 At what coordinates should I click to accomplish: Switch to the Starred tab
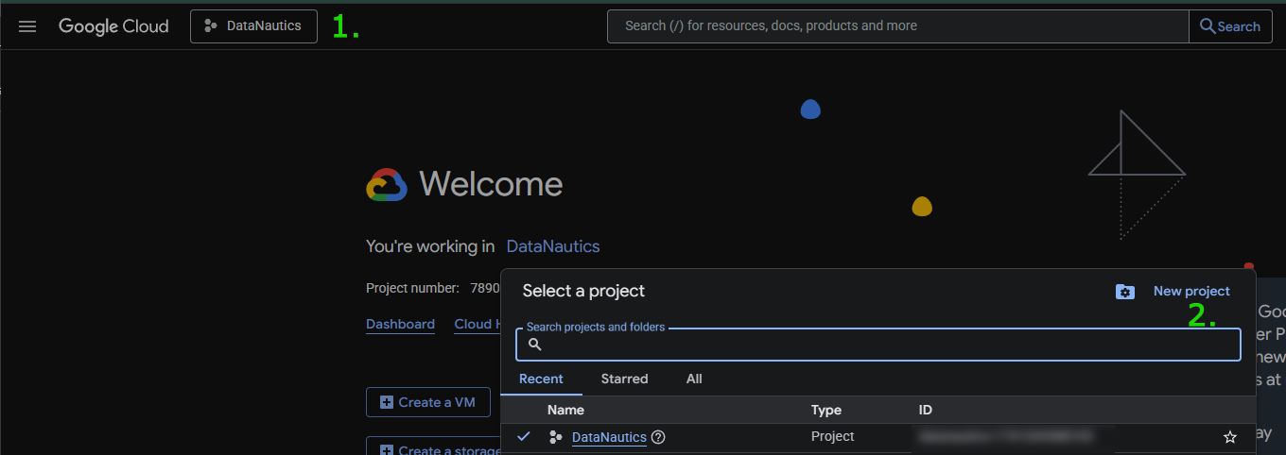tap(624, 379)
